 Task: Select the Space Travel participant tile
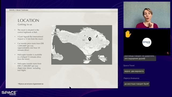pyautogui.click(x=147, y=42)
